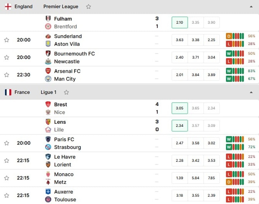The image size is (259, 204).
Task: Pick the 3.71 draw odds for Bournemouth match
Action: (196, 57)
